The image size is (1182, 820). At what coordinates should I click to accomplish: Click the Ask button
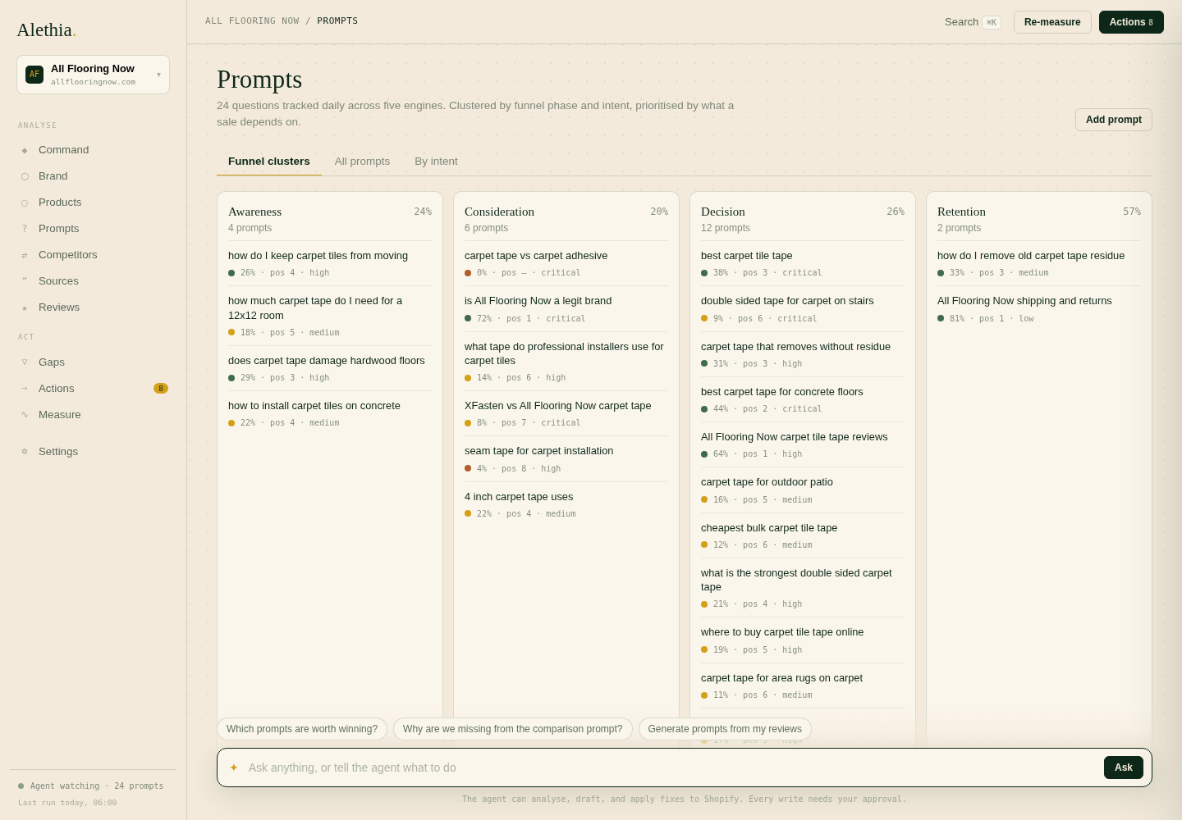click(1124, 768)
